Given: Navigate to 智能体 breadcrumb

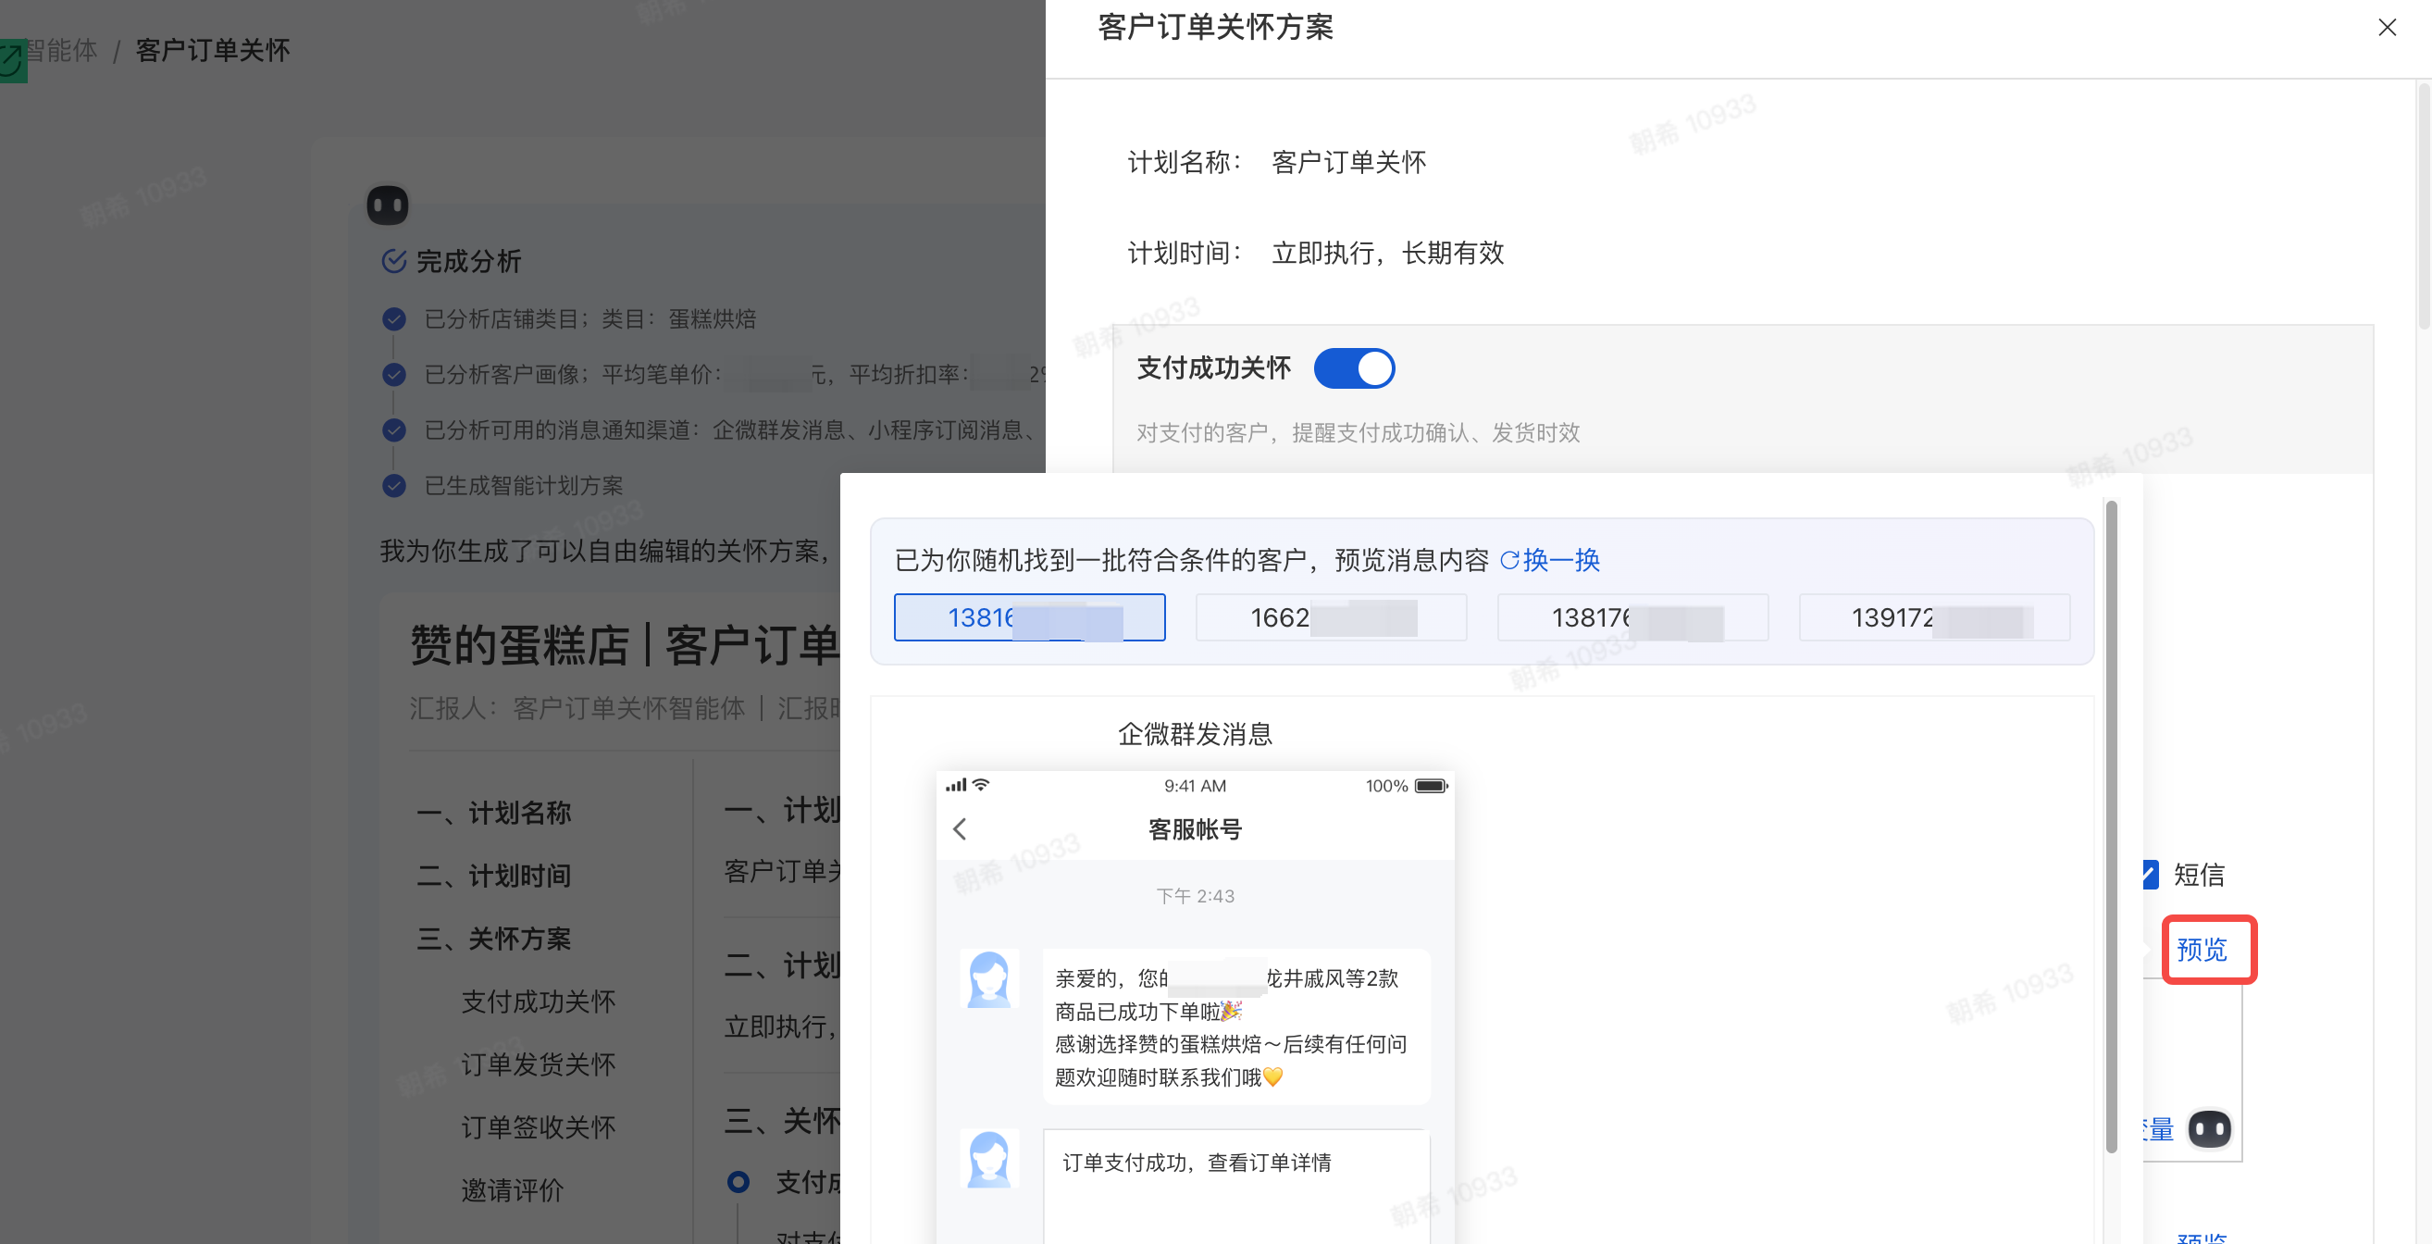Looking at the screenshot, I should pos(60,50).
